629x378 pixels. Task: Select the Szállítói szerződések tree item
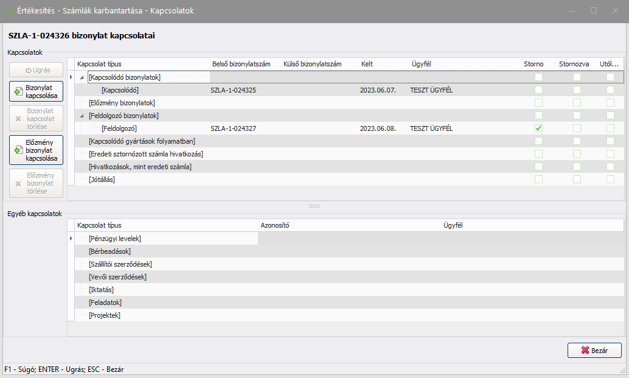pos(120,264)
